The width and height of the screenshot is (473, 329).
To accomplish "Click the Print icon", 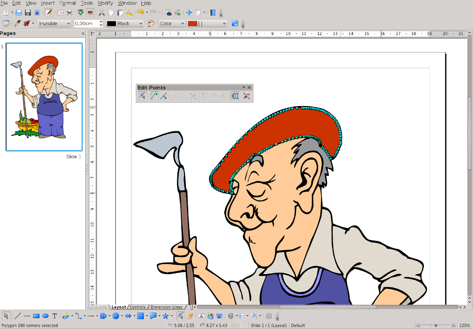I will tap(70, 13).
